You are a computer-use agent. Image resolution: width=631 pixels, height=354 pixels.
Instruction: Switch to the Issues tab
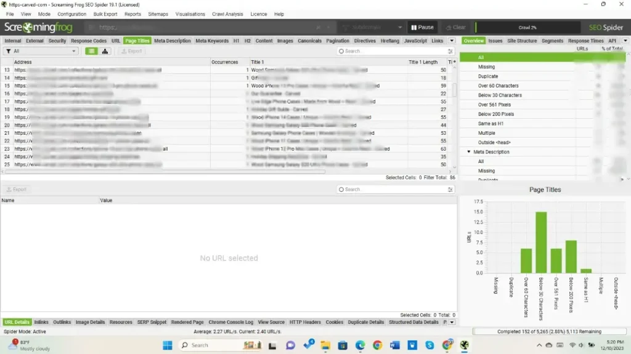click(495, 41)
